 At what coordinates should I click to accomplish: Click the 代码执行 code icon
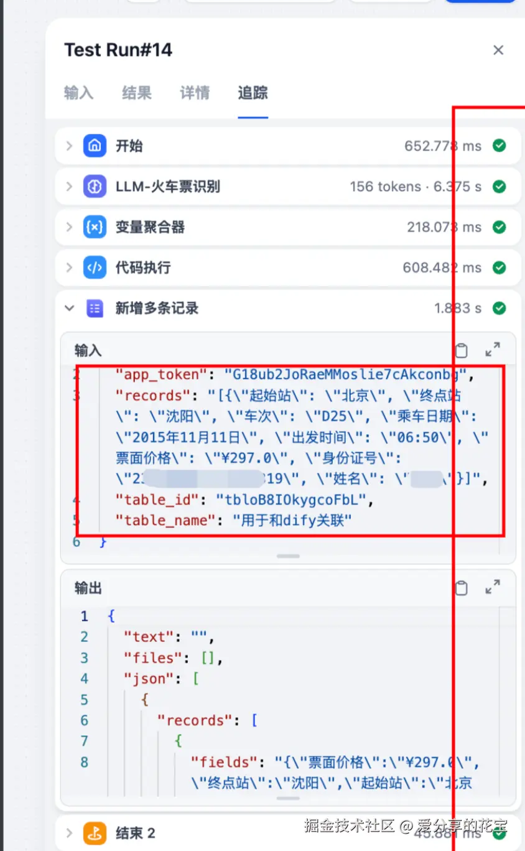pyautogui.click(x=95, y=267)
